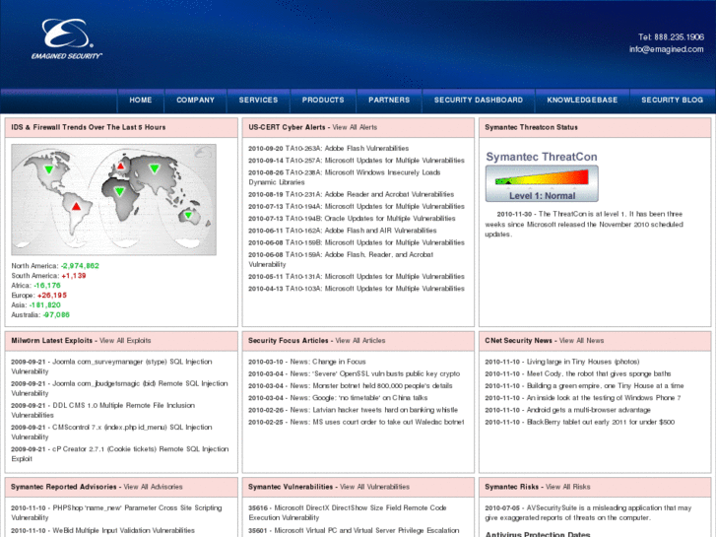This screenshot has width=716, height=537.
Task: Open the Products menu item
Action: (323, 101)
